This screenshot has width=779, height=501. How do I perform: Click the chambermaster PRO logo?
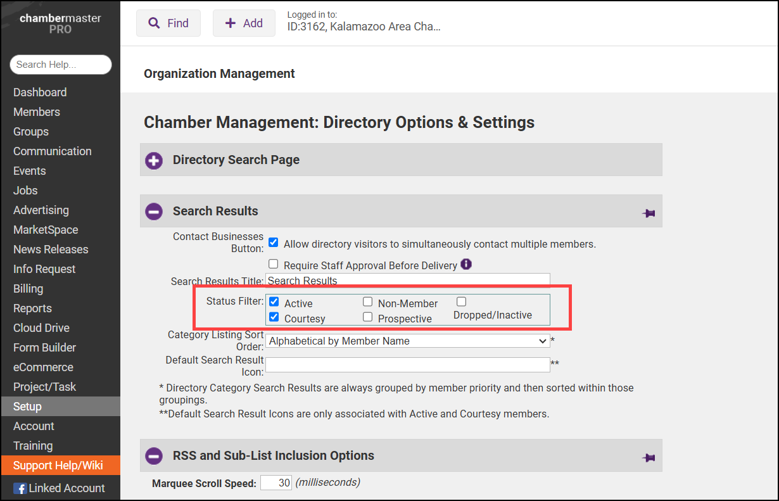(60, 23)
